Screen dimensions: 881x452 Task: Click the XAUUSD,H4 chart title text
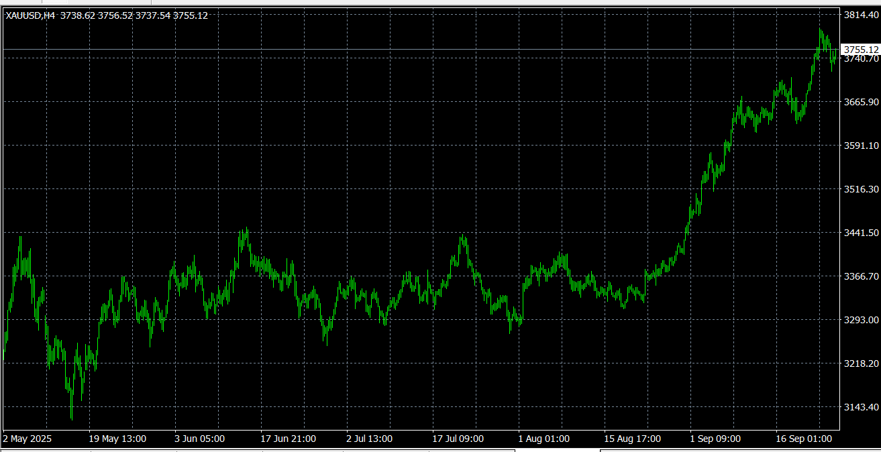[30, 15]
